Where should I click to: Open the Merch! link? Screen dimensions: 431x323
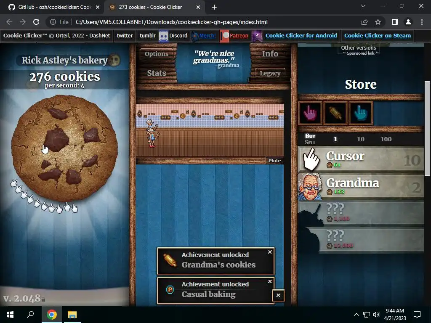(208, 36)
